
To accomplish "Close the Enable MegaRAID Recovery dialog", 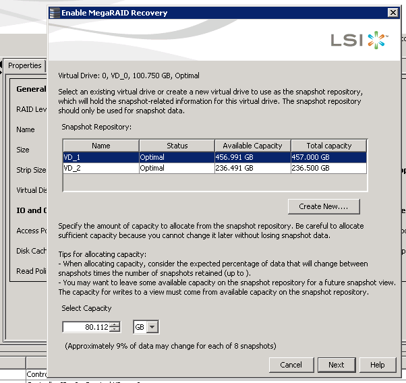I will tap(393, 12).
